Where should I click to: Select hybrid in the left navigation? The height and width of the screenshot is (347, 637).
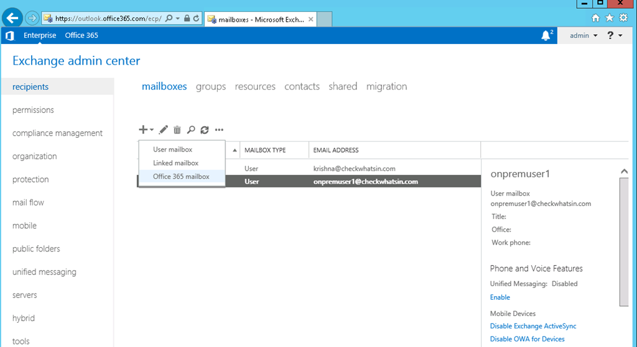click(24, 318)
